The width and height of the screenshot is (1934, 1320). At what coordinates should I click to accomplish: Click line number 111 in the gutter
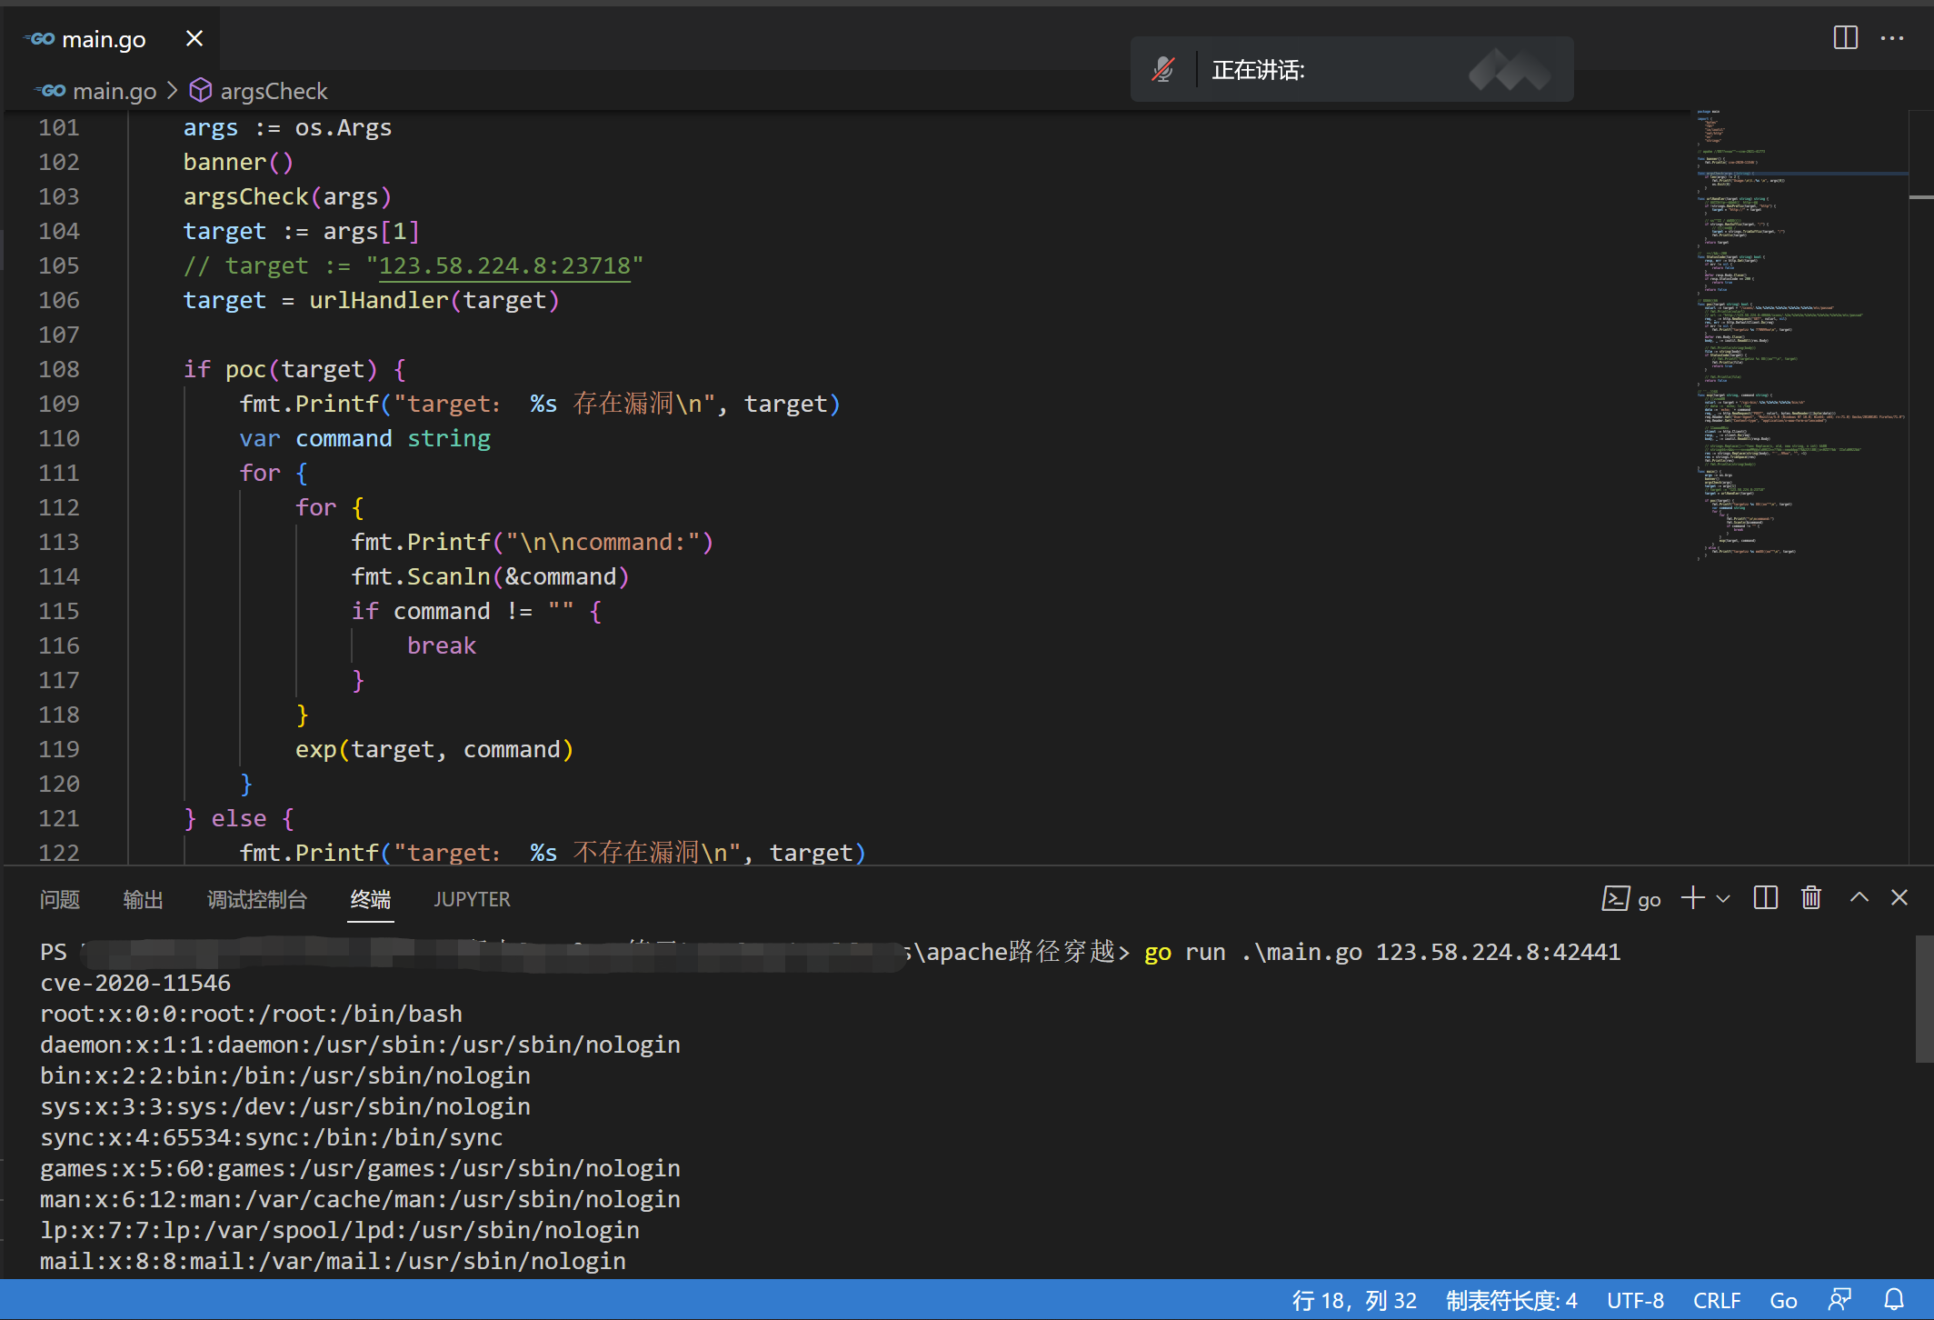pyautogui.click(x=59, y=473)
